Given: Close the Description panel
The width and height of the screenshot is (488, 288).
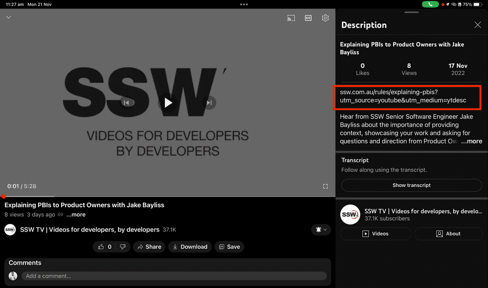Looking at the screenshot, I should pyautogui.click(x=478, y=25).
